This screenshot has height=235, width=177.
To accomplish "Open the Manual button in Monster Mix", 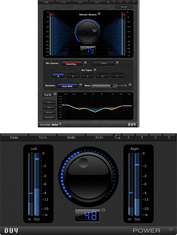I will pos(124,7).
